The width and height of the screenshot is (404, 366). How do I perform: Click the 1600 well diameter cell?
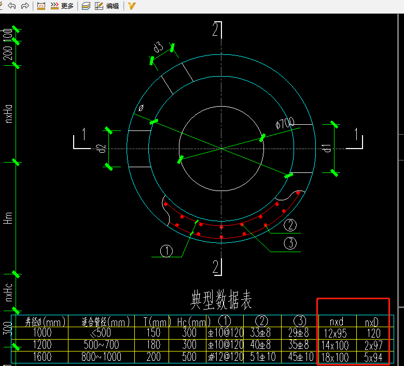(42, 357)
